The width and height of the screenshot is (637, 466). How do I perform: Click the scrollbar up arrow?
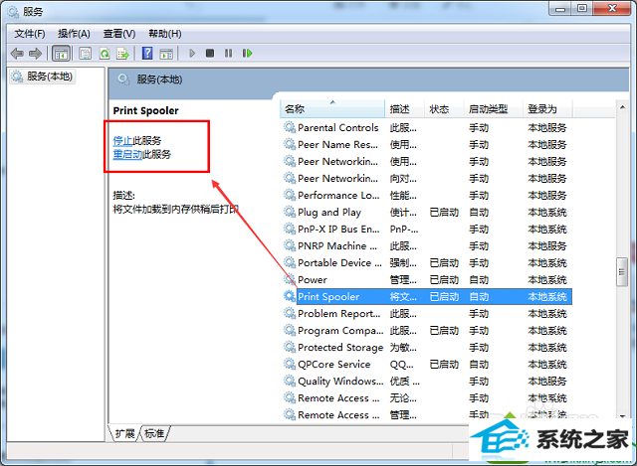[x=622, y=107]
